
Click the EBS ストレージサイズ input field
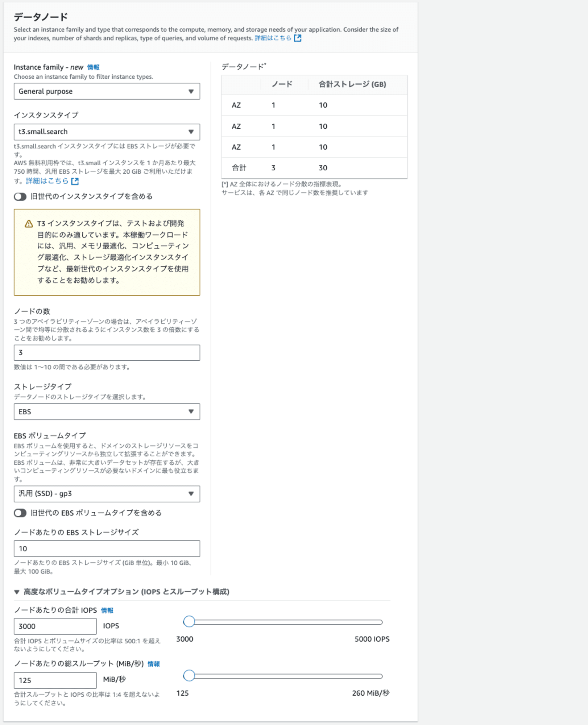point(107,549)
